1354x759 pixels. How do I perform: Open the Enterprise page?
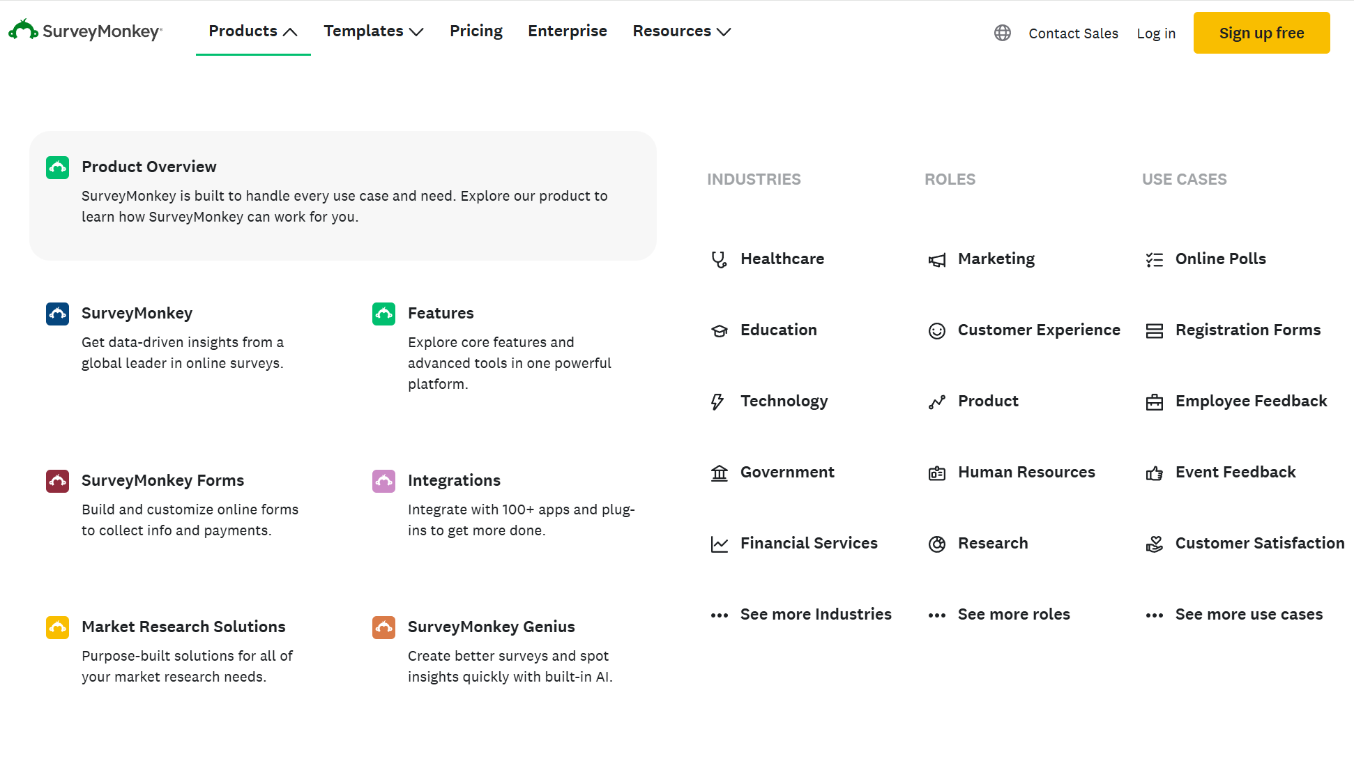(x=568, y=31)
